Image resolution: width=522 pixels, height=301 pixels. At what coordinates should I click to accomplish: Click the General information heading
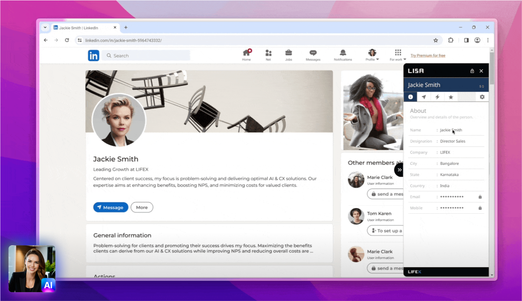point(122,235)
